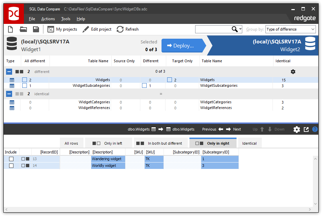The image size is (322, 216).
Task: Collapse the 'different' group
Action: click(9, 72)
